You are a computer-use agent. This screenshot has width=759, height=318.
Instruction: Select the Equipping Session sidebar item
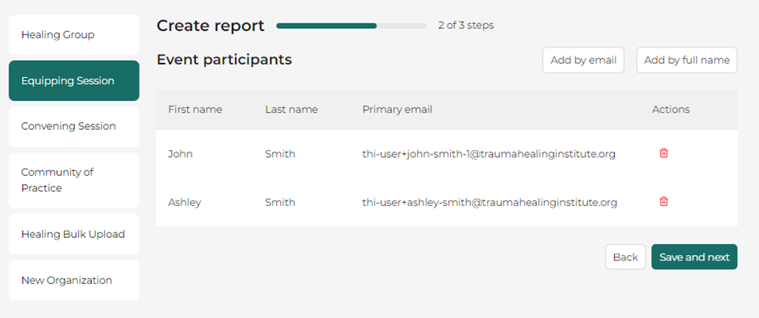[x=74, y=81]
